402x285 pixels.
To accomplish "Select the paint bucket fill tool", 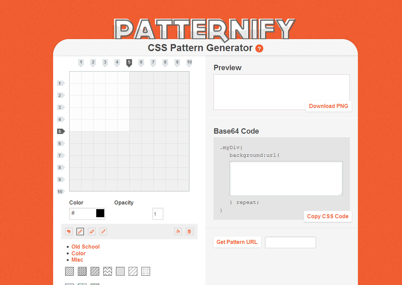I will 178,232.
